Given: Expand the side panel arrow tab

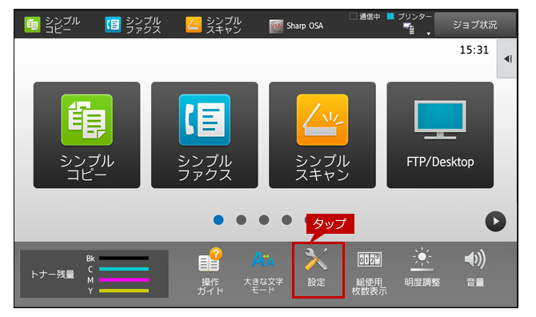Looking at the screenshot, I should tap(507, 58).
